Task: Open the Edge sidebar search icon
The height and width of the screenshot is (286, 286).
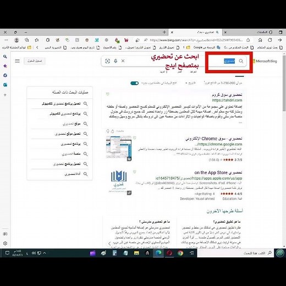Action: click(5, 57)
